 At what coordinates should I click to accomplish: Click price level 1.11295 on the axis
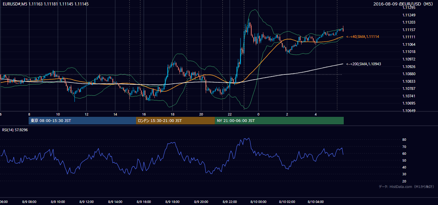(x=409, y=8)
